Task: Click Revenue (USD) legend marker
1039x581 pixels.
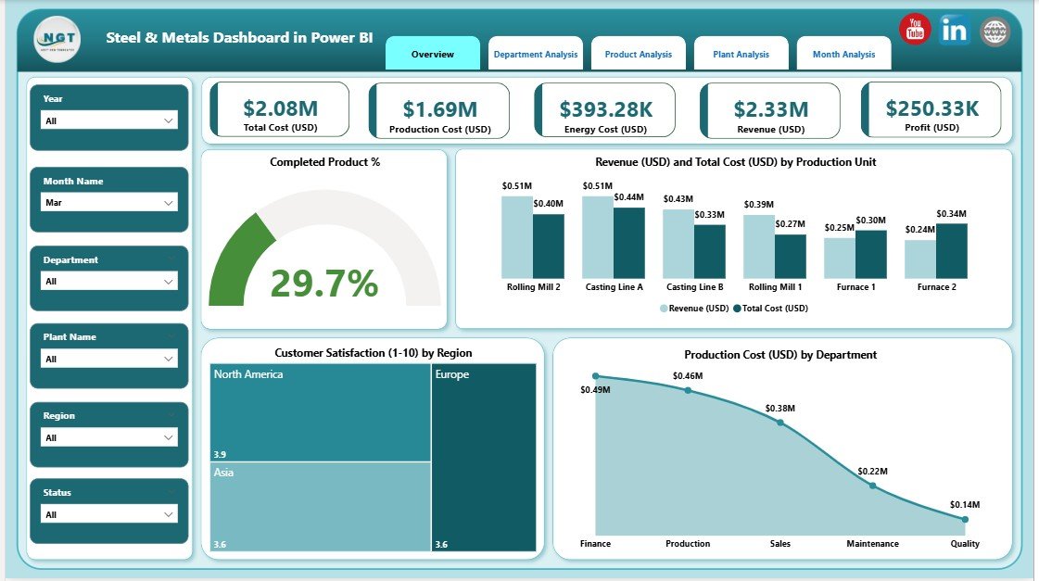Action: [x=664, y=309]
